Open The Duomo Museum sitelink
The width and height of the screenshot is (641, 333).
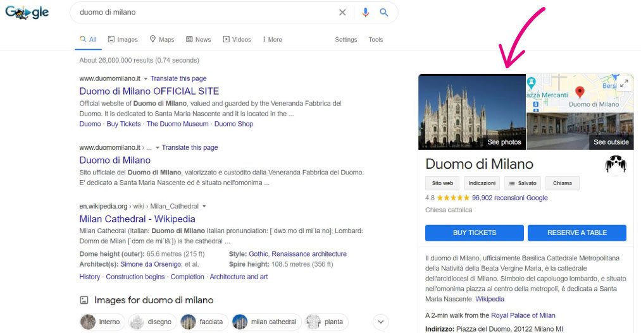click(x=177, y=124)
